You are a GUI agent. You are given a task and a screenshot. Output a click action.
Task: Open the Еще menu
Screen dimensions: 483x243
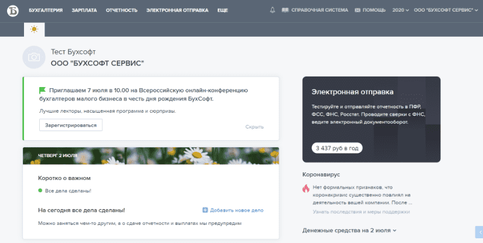(222, 10)
